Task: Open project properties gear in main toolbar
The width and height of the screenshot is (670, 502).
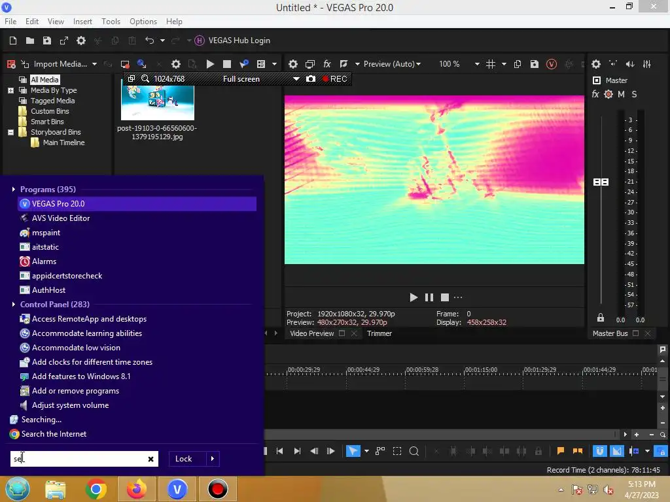Action: coord(81,41)
